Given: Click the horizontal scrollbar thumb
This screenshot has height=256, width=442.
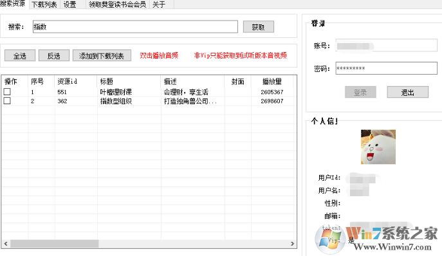Looking at the screenshot, I should tap(55, 244).
